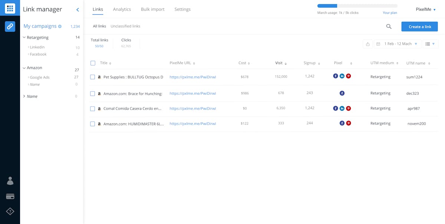Click Amazon icon on Brace for Hunching row
The width and height of the screenshot is (445, 224).
(99, 94)
